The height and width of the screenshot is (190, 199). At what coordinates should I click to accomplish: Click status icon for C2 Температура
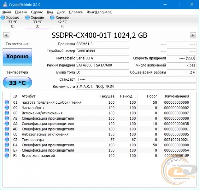click(x=7, y=140)
